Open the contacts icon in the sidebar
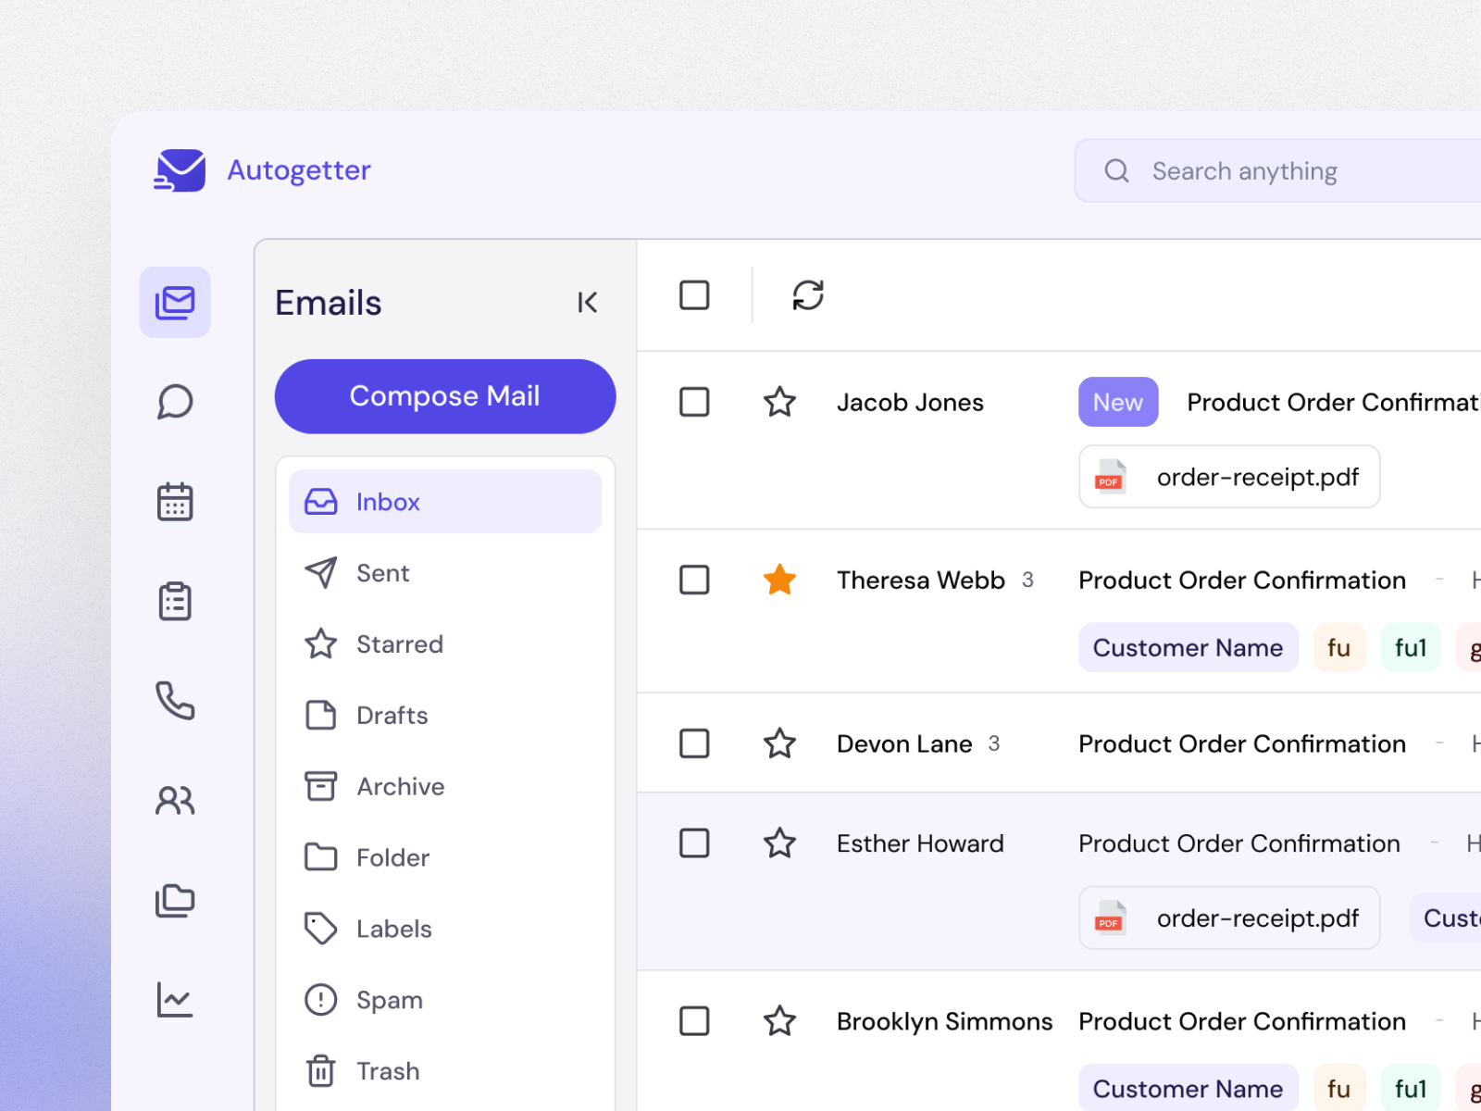 [175, 801]
